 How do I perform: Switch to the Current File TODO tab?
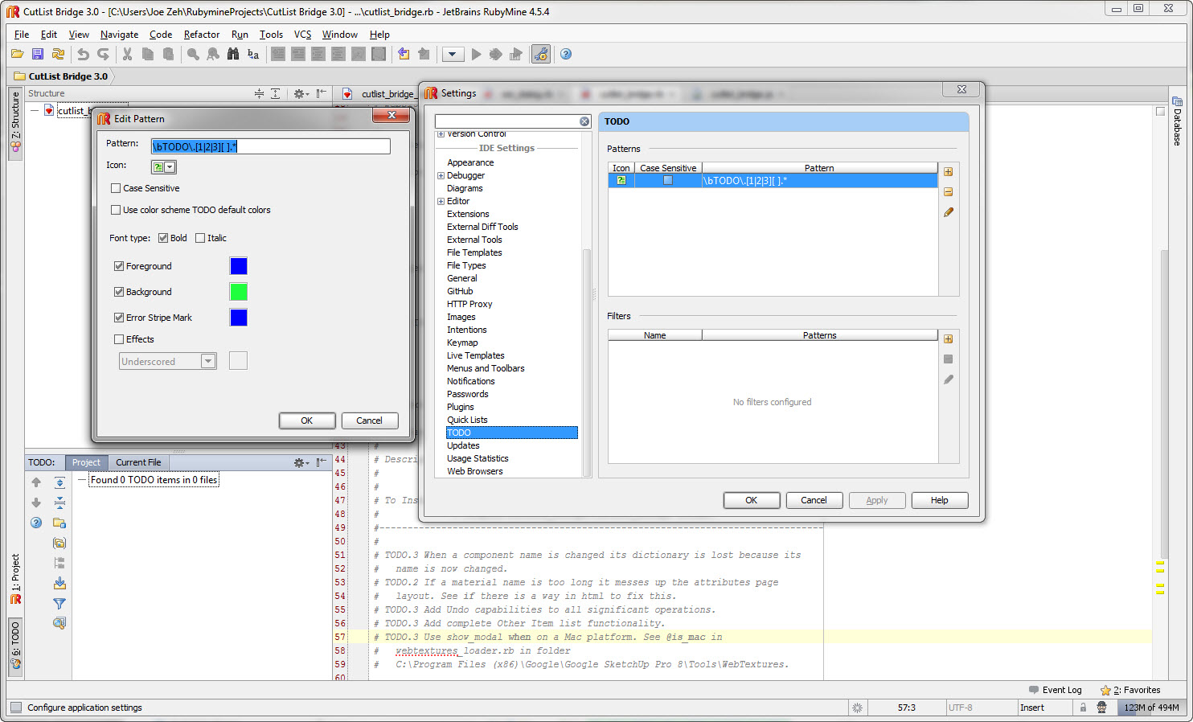[138, 462]
